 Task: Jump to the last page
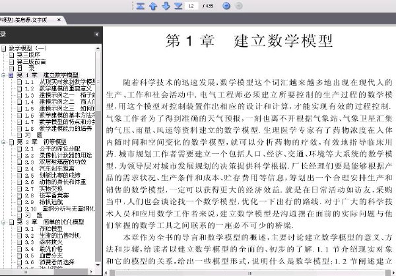coord(178,5)
